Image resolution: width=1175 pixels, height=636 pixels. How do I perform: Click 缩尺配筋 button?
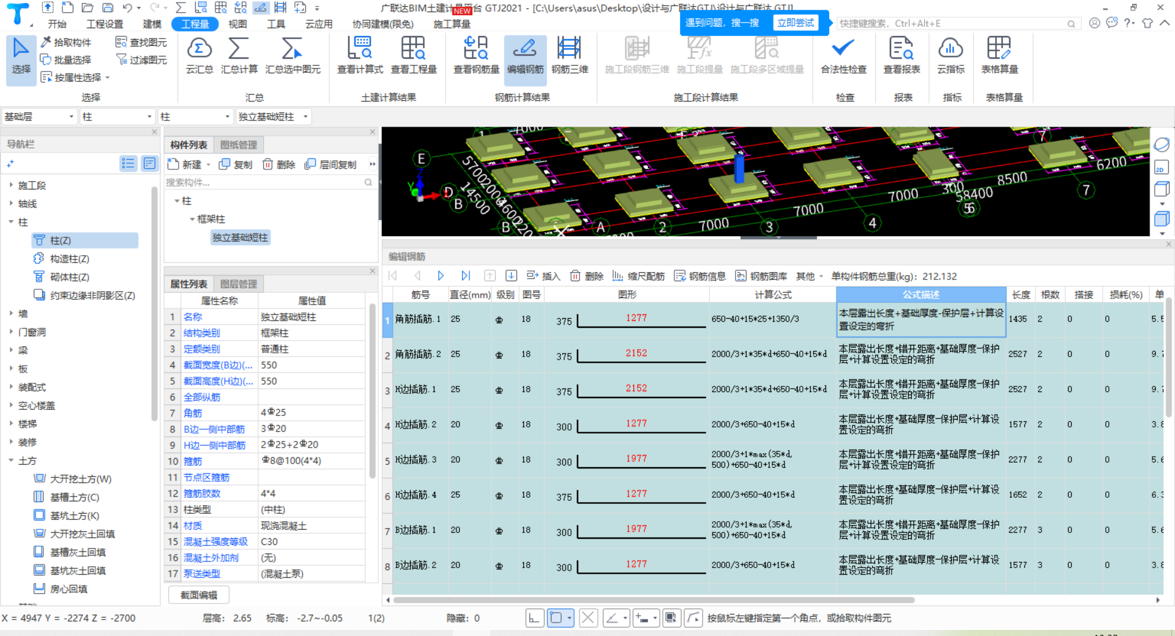pyautogui.click(x=638, y=276)
